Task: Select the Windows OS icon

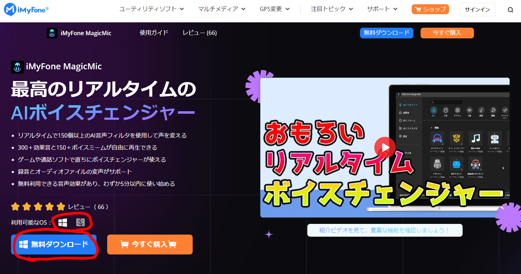Action: [x=63, y=223]
